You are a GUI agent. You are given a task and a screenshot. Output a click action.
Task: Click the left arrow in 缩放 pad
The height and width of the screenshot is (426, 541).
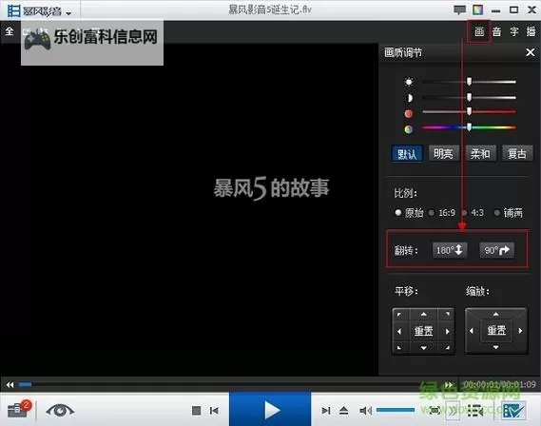[x=472, y=331]
